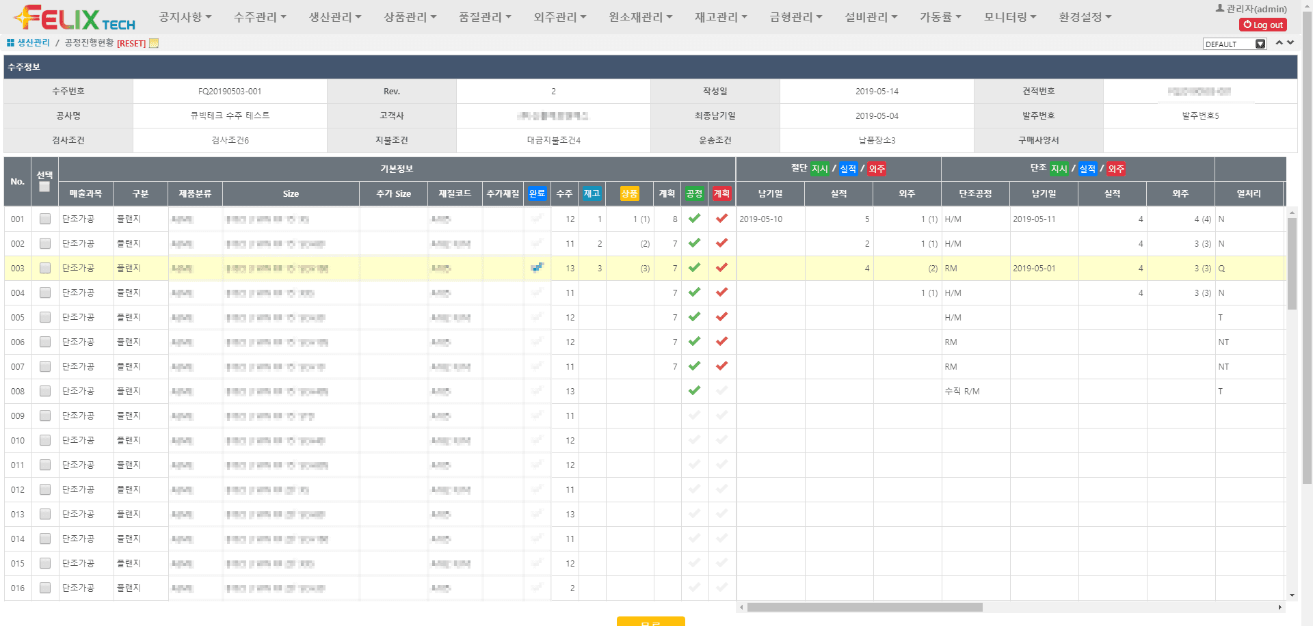
Task: Check the row selection checkbox for row 002
Action: point(44,243)
